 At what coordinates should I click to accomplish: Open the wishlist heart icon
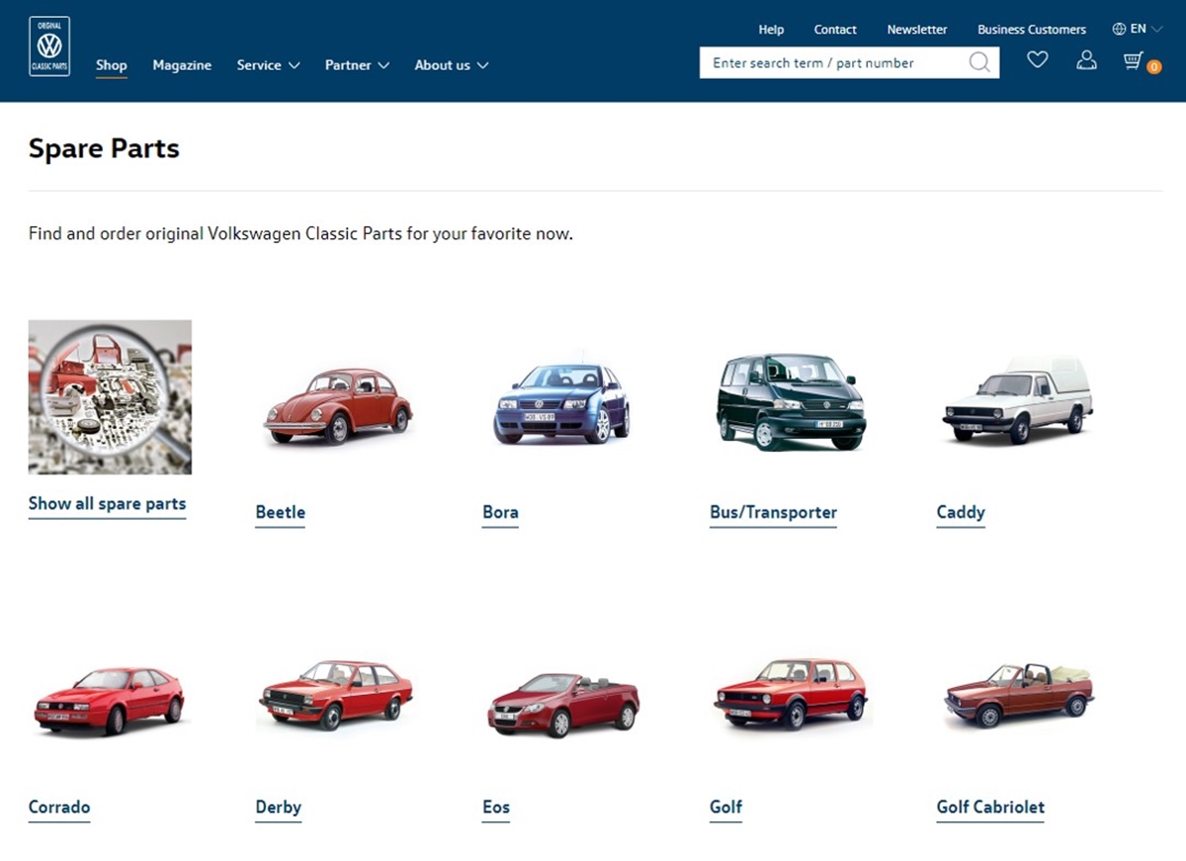(x=1037, y=61)
